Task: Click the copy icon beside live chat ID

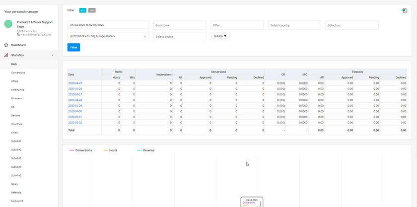Action: (18, 35)
